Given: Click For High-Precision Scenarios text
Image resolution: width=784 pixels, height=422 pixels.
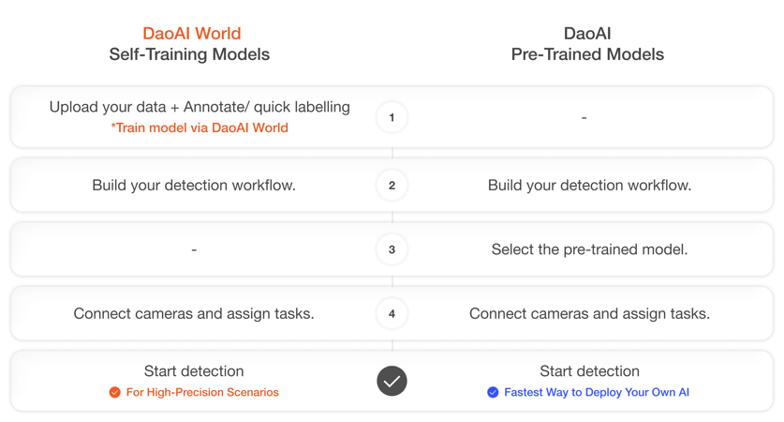Looking at the screenshot, I should (x=202, y=392).
